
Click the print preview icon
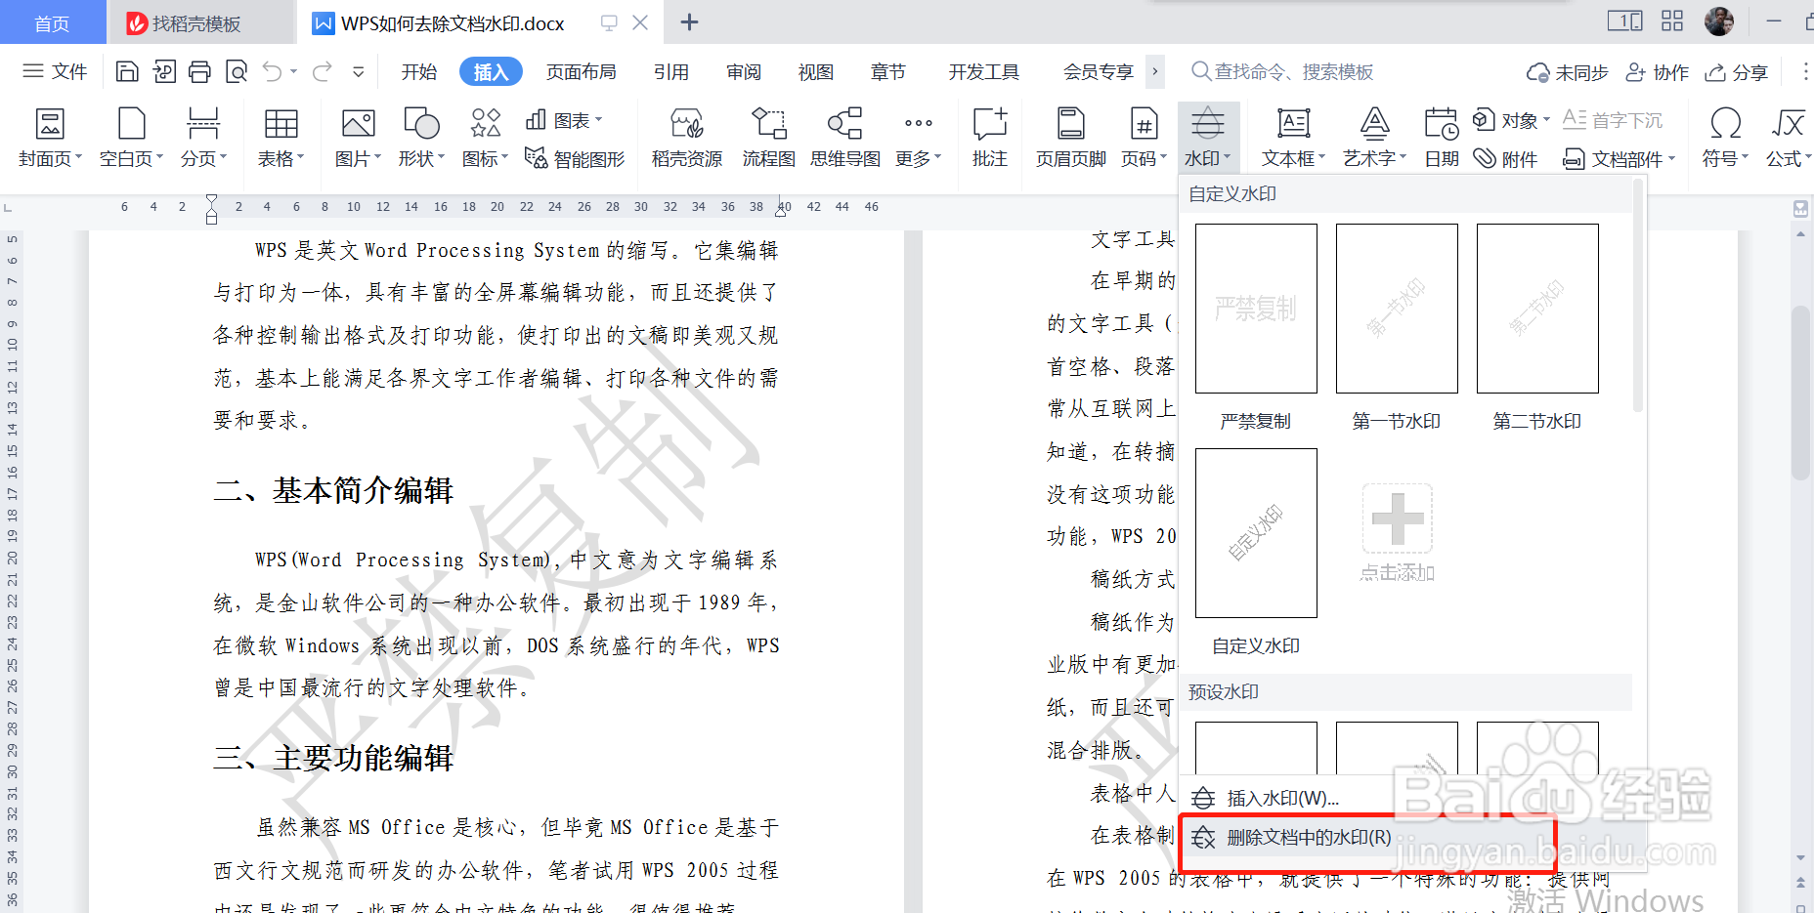point(237,71)
